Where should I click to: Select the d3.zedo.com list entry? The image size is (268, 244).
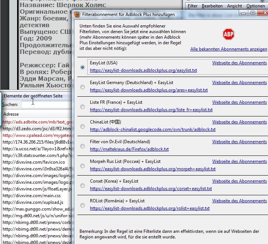pyautogui.click(x=37, y=129)
